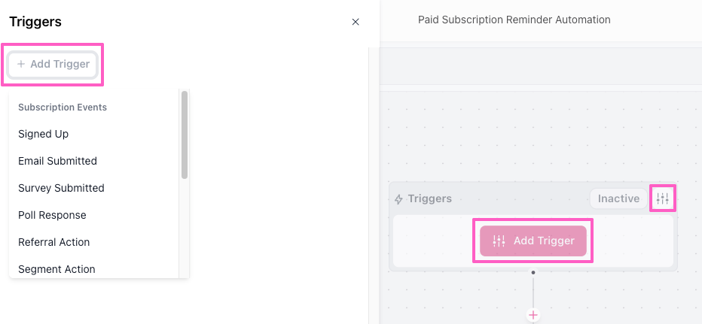Image resolution: width=702 pixels, height=324 pixels.
Task: Click the Triggers label on canvas node
Action: tap(430, 199)
